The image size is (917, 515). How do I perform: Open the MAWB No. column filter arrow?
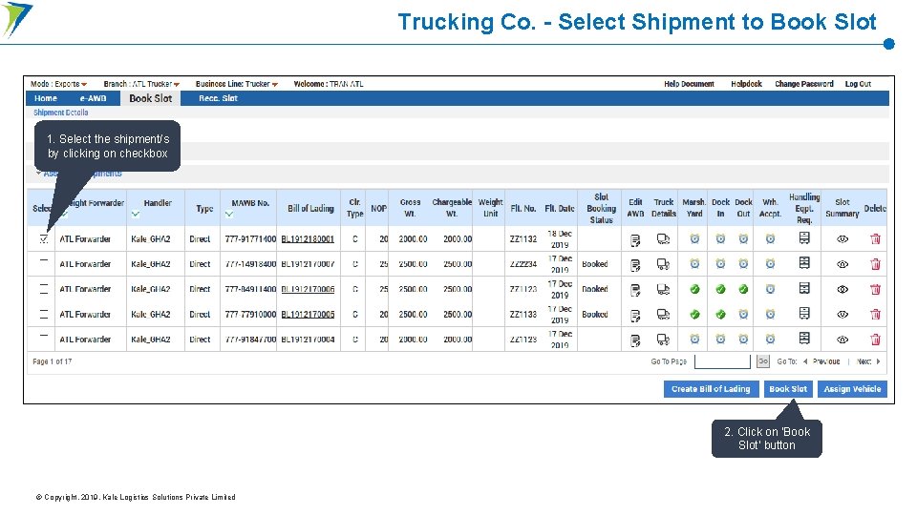pyautogui.click(x=229, y=215)
